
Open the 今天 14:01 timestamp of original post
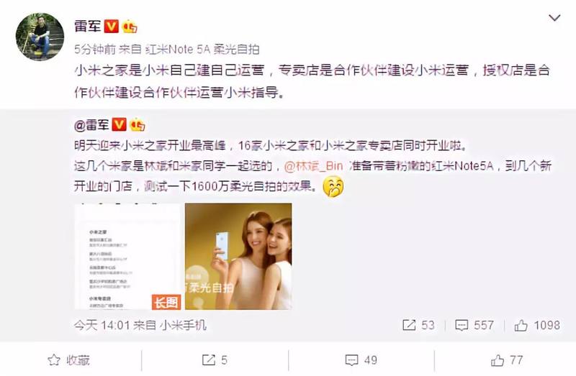point(102,325)
